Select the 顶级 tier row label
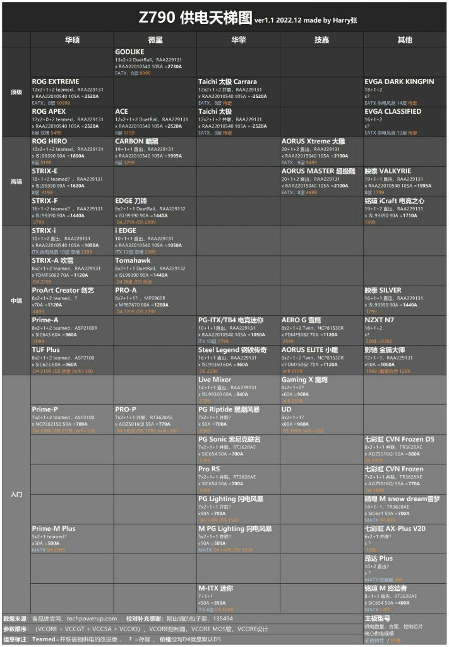 point(16,92)
